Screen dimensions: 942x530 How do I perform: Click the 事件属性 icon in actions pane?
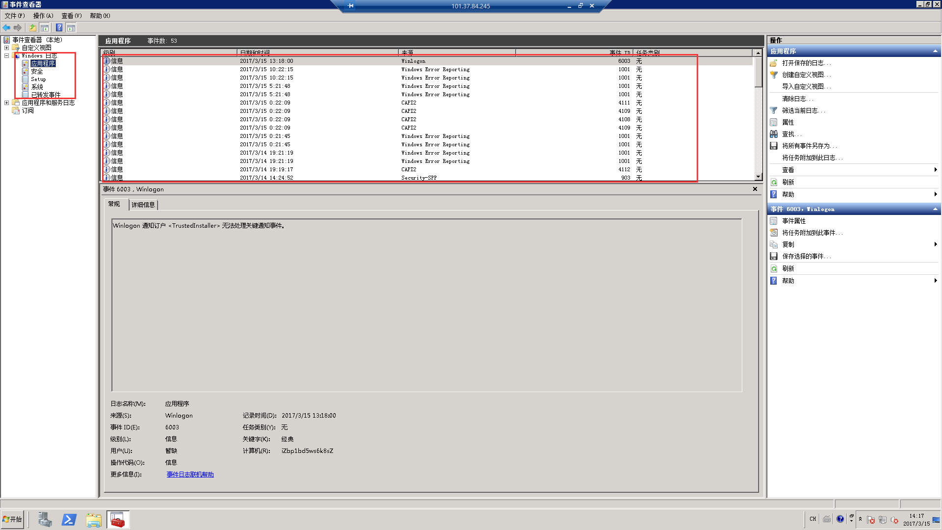click(774, 221)
